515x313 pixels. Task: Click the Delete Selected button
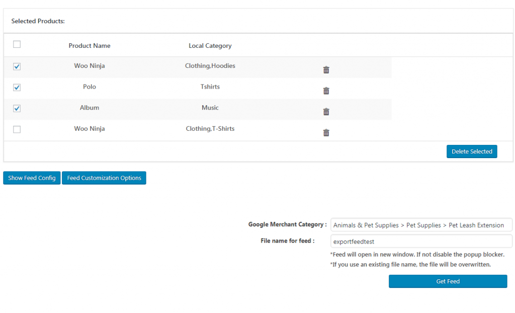tap(471, 151)
